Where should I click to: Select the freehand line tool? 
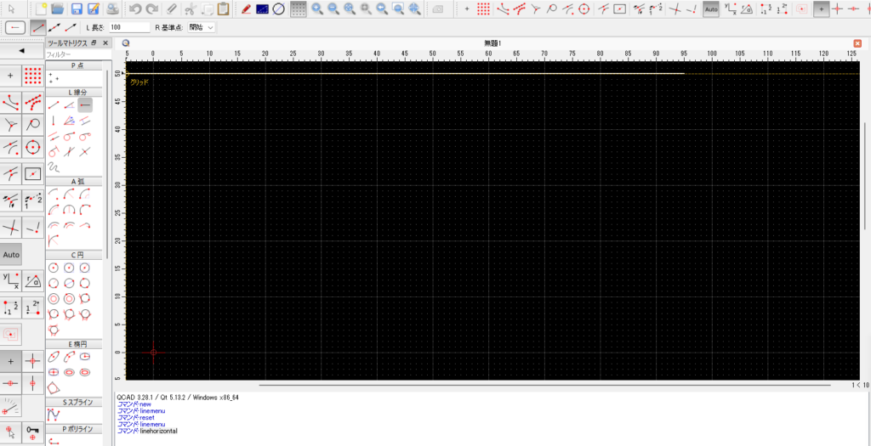point(54,167)
